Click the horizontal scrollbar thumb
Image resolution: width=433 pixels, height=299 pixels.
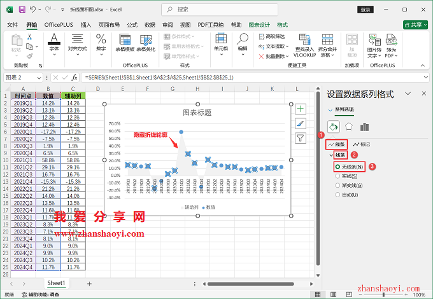(250, 284)
